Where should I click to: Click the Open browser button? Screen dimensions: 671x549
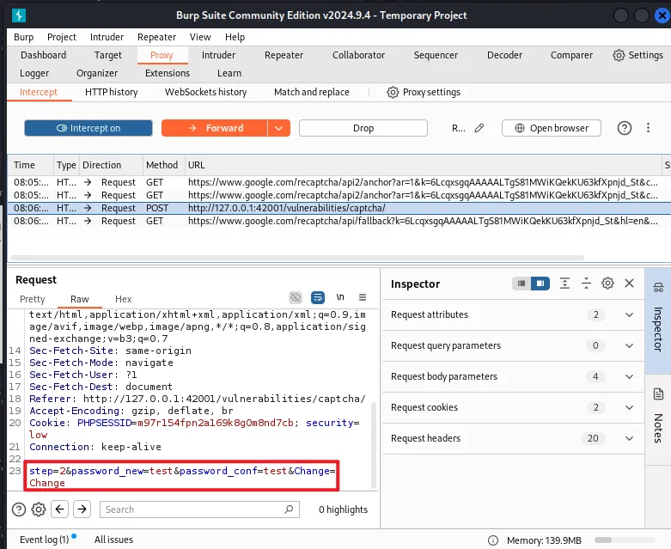(x=552, y=128)
